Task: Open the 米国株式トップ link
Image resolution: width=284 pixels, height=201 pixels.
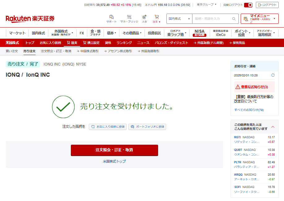Action: [114, 161]
